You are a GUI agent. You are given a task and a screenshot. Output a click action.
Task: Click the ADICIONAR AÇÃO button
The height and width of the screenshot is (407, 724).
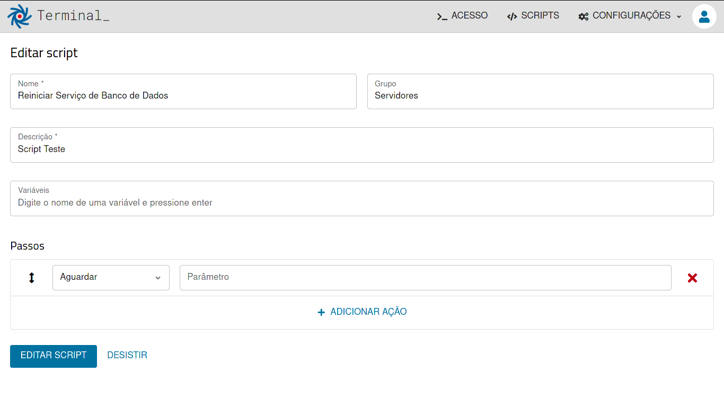pos(362,312)
